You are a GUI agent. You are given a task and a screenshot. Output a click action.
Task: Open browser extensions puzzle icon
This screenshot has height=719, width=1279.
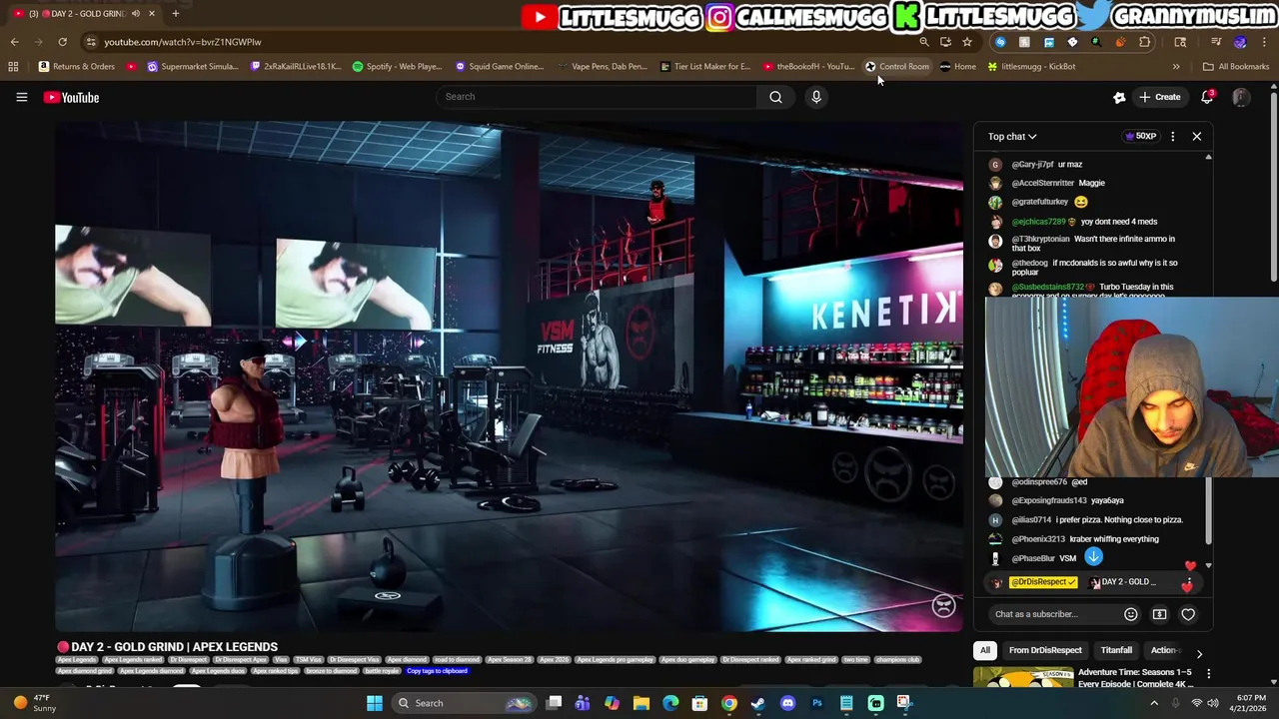click(1144, 42)
